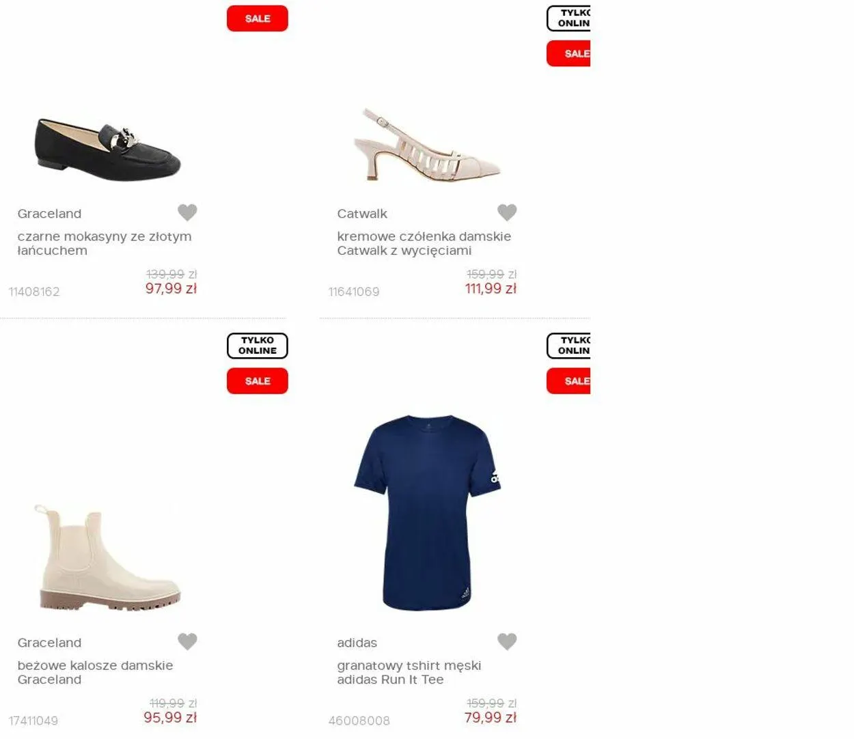The width and height of the screenshot is (854, 739).
Task: Open beige rain boot product image
Action: 107,557
